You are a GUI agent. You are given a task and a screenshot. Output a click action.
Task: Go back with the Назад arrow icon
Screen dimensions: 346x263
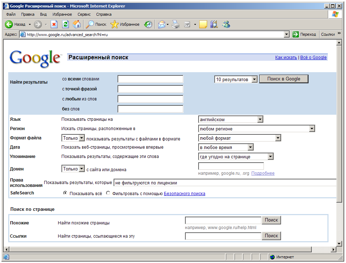(9, 24)
